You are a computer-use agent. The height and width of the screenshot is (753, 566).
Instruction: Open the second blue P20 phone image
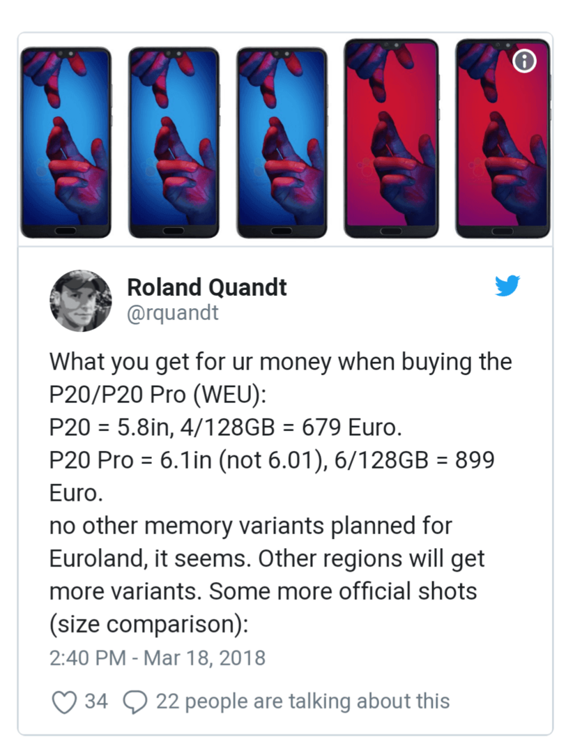pos(174,143)
